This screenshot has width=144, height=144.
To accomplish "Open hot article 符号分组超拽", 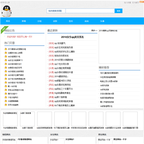I will click(13, 105).
